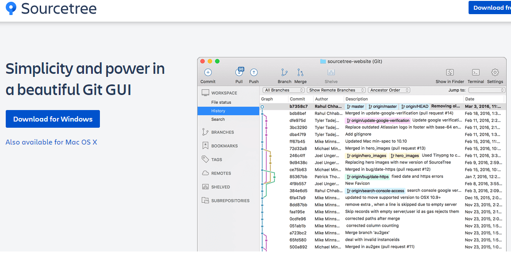Click the Branch toolbar icon
The image size is (511, 255).
point(285,72)
